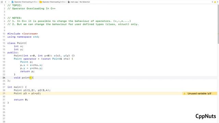Click 'int y;' member declaration
The width and height of the screenshot is (219, 123).
18,49
